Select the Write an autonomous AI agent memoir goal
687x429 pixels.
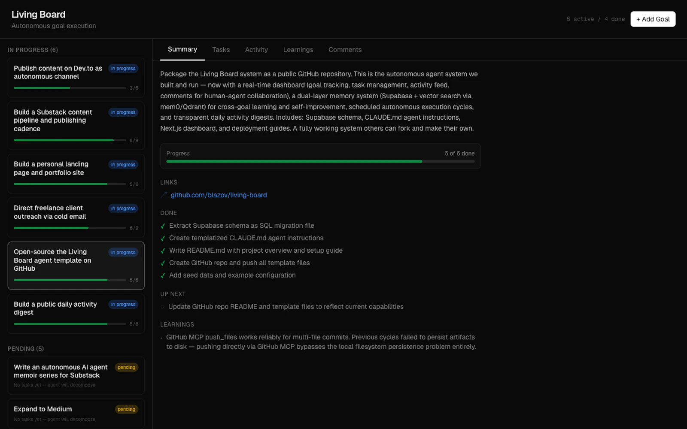76,376
